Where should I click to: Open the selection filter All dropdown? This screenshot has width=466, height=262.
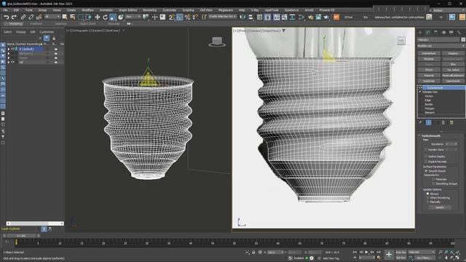click(x=52, y=17)
